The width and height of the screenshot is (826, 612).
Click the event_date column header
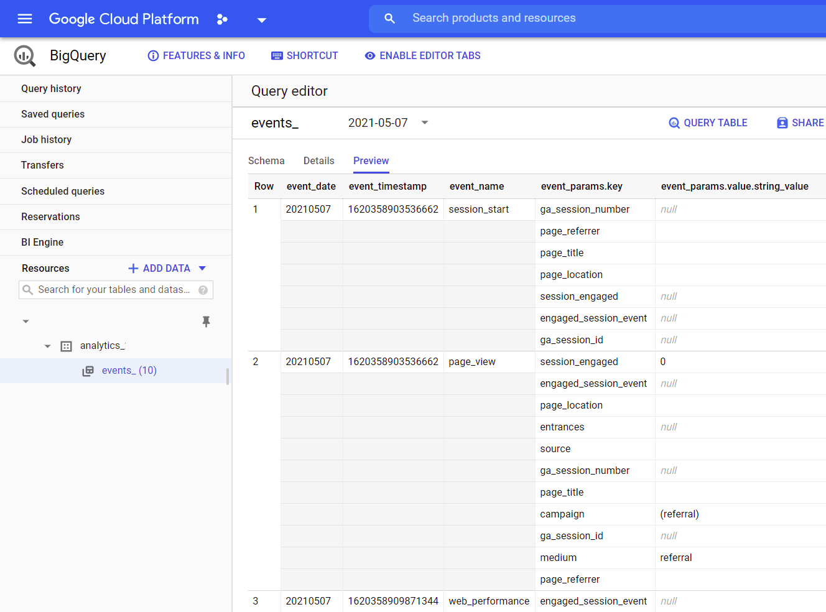(311, 187)
